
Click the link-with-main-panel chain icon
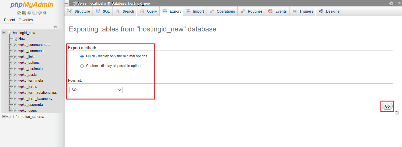pyautogui.click(x=55, y=26)
